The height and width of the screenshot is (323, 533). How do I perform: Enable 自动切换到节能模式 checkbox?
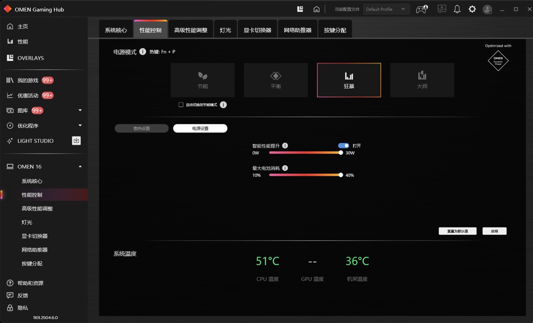[181, 104]
